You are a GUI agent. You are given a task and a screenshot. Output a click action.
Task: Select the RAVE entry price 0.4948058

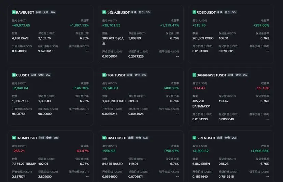[19, 51]
